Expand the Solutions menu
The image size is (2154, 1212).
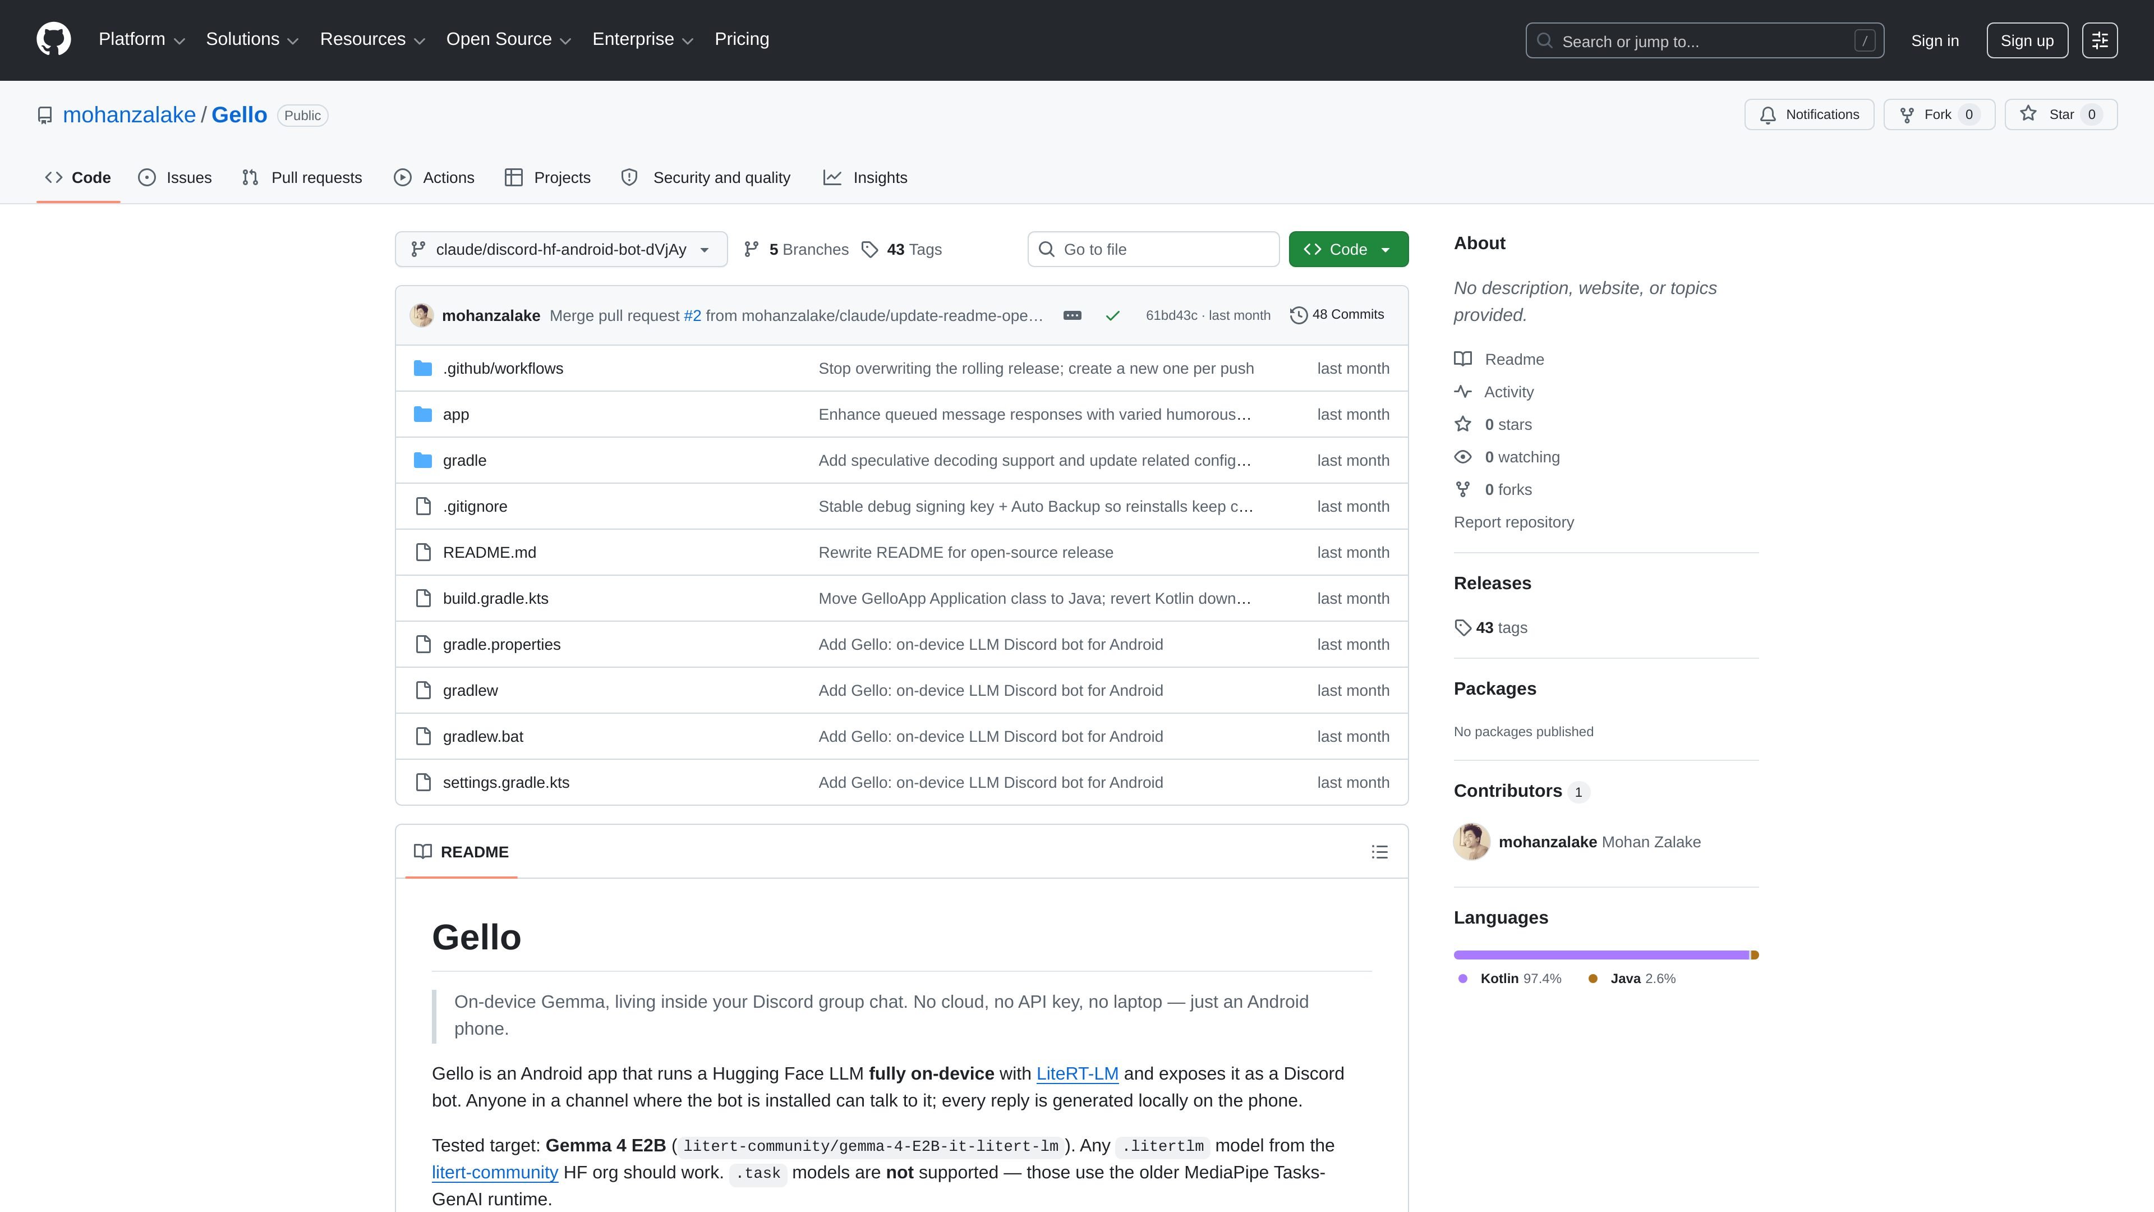[x=252, y=39]
